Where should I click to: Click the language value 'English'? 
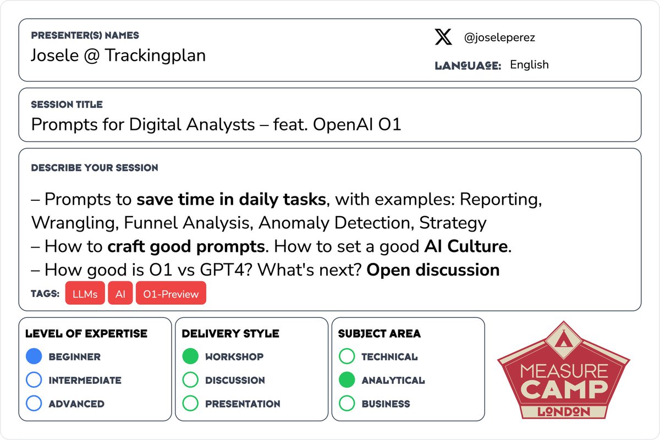(x=529, y=65)
